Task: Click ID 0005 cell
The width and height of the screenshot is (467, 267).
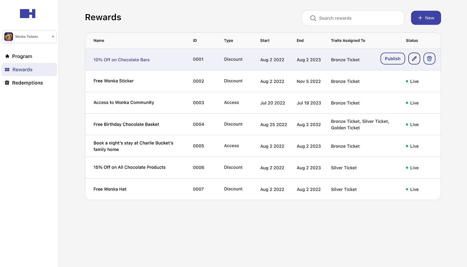Action: click(x=199, y=146)
